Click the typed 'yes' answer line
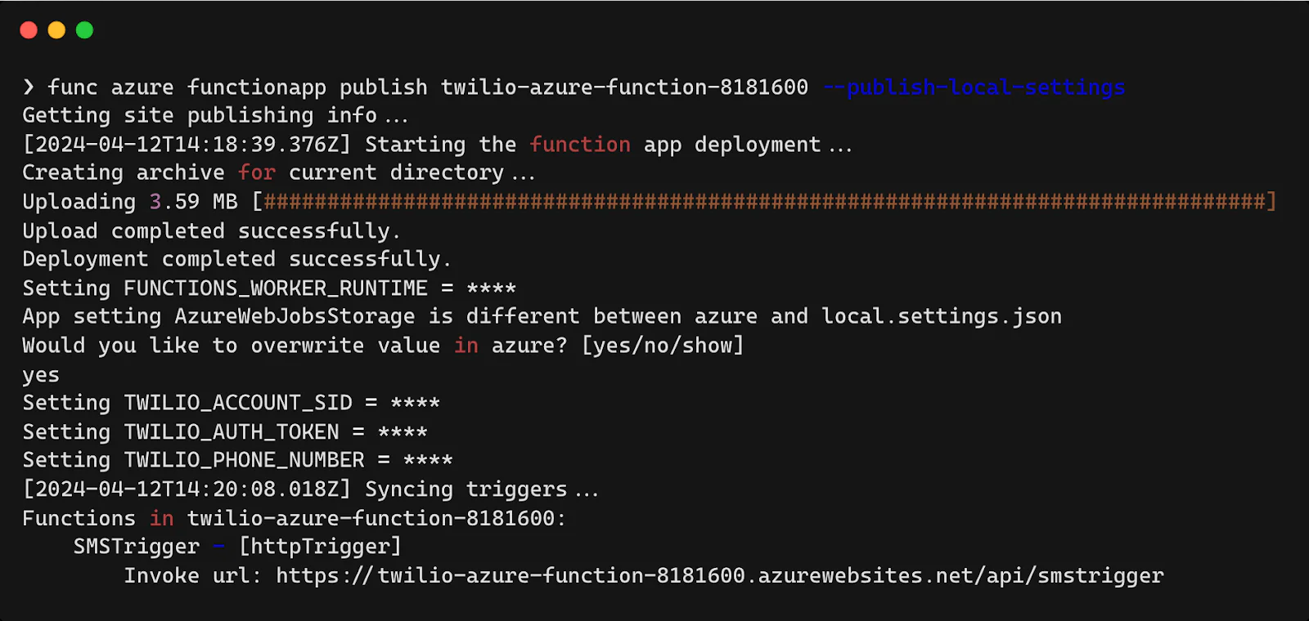 (x=41, y=375)
